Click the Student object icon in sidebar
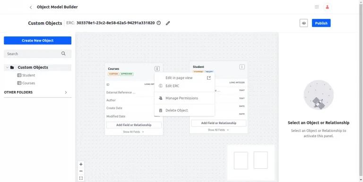Image resolution: width=363 pixels, height=182 pixels. coord(19,75)
